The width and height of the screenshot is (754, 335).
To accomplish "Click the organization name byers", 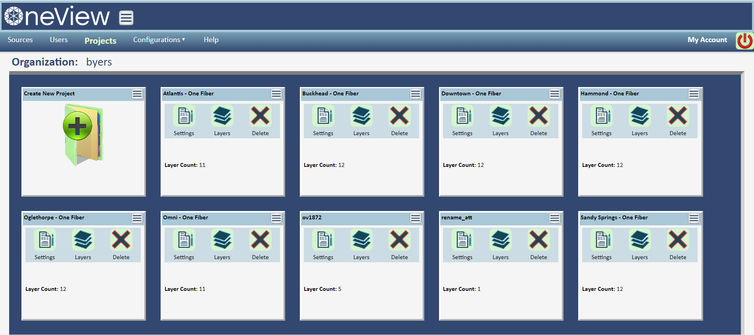I will (x=99, y=62).
